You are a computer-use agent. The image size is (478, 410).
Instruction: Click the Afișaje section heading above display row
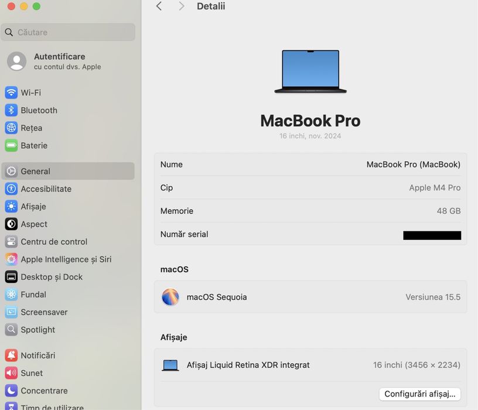coord(174,337)
